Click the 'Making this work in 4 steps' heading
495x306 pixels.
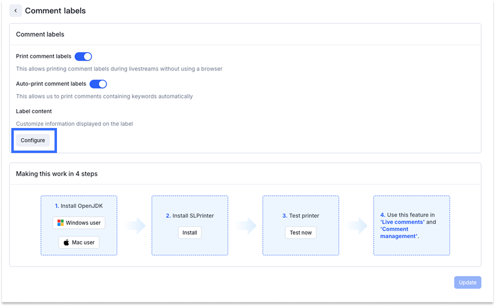[57, 174]
